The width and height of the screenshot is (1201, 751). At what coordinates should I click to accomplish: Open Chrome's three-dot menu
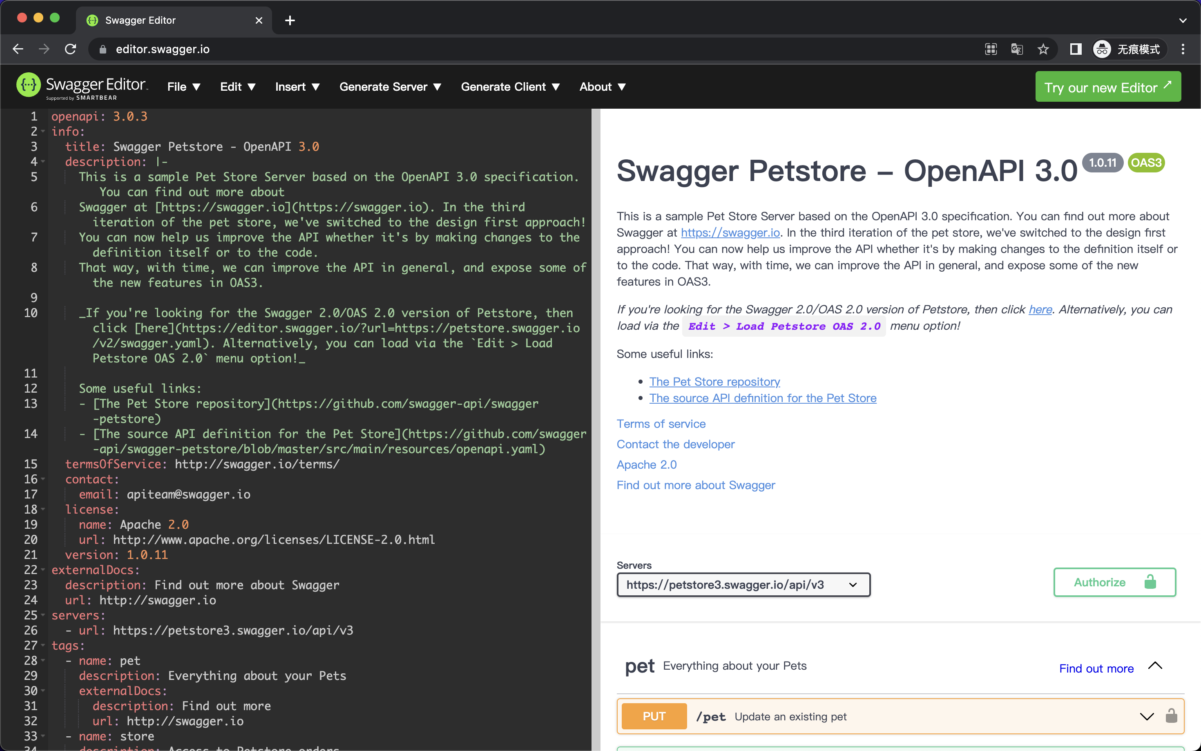pos(1183,49)
